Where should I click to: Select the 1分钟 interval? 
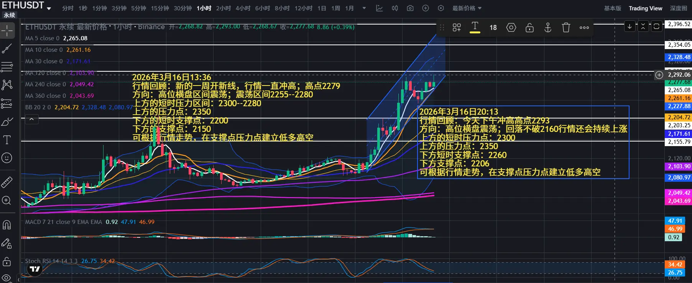click(x=99, y=8)
